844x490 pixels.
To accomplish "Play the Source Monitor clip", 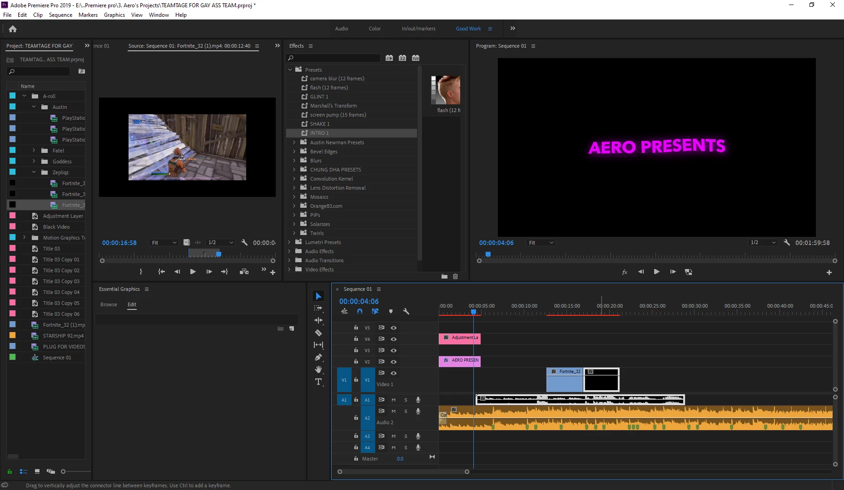I will pos(193,272).
